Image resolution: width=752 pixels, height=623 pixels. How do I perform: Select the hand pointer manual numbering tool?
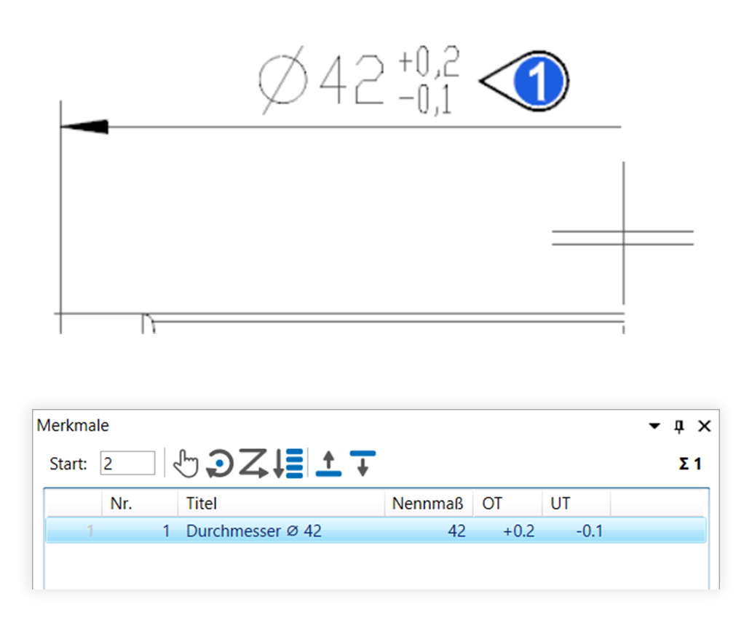pos(186,464)
